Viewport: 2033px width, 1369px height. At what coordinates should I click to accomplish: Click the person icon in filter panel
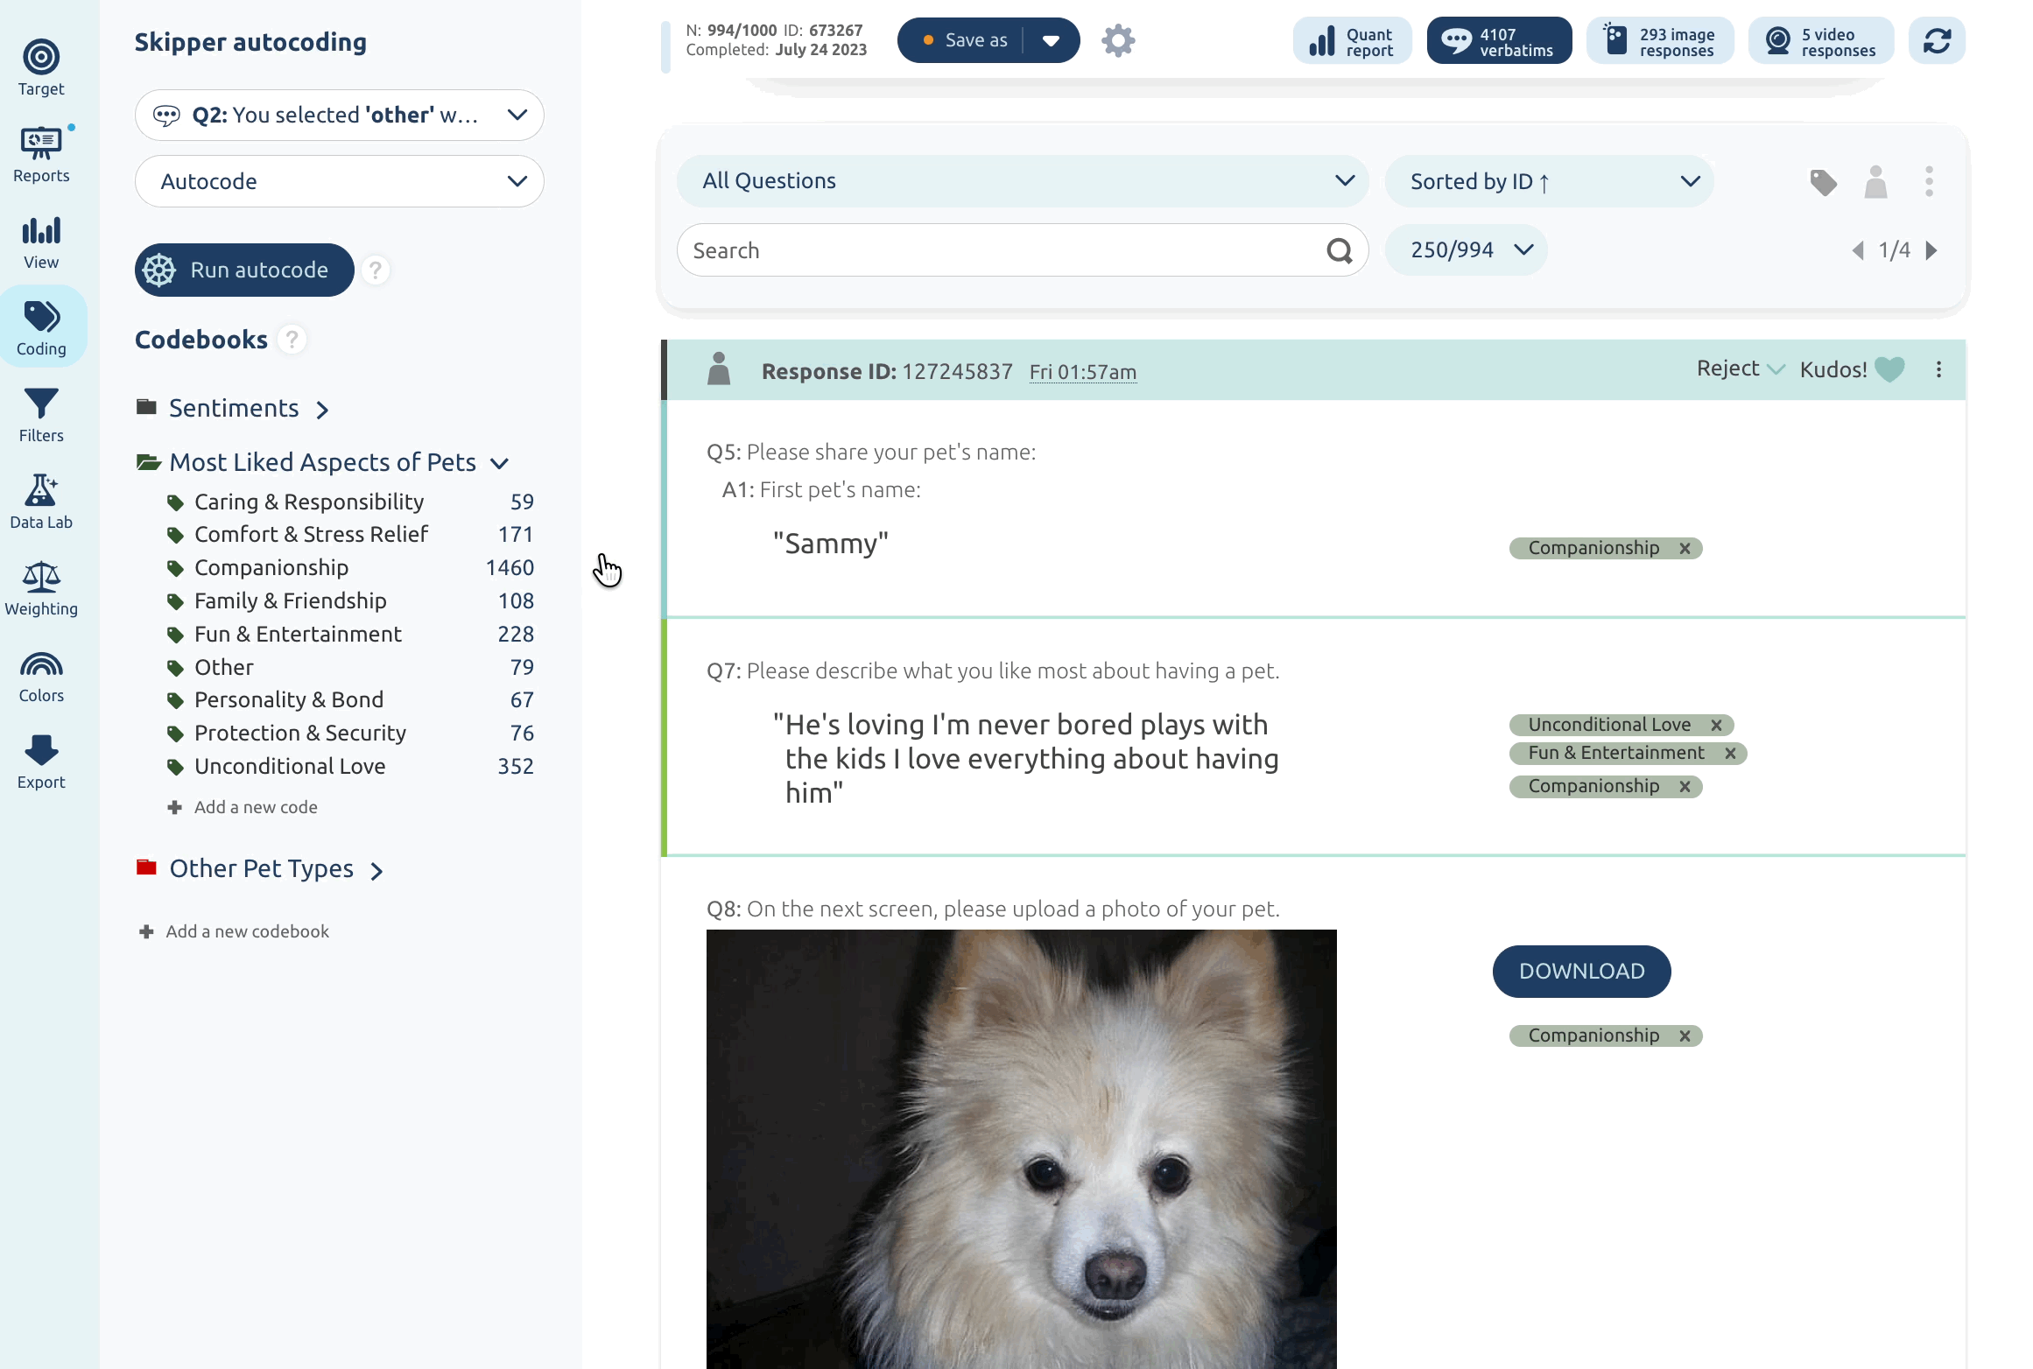[1875, 182]
